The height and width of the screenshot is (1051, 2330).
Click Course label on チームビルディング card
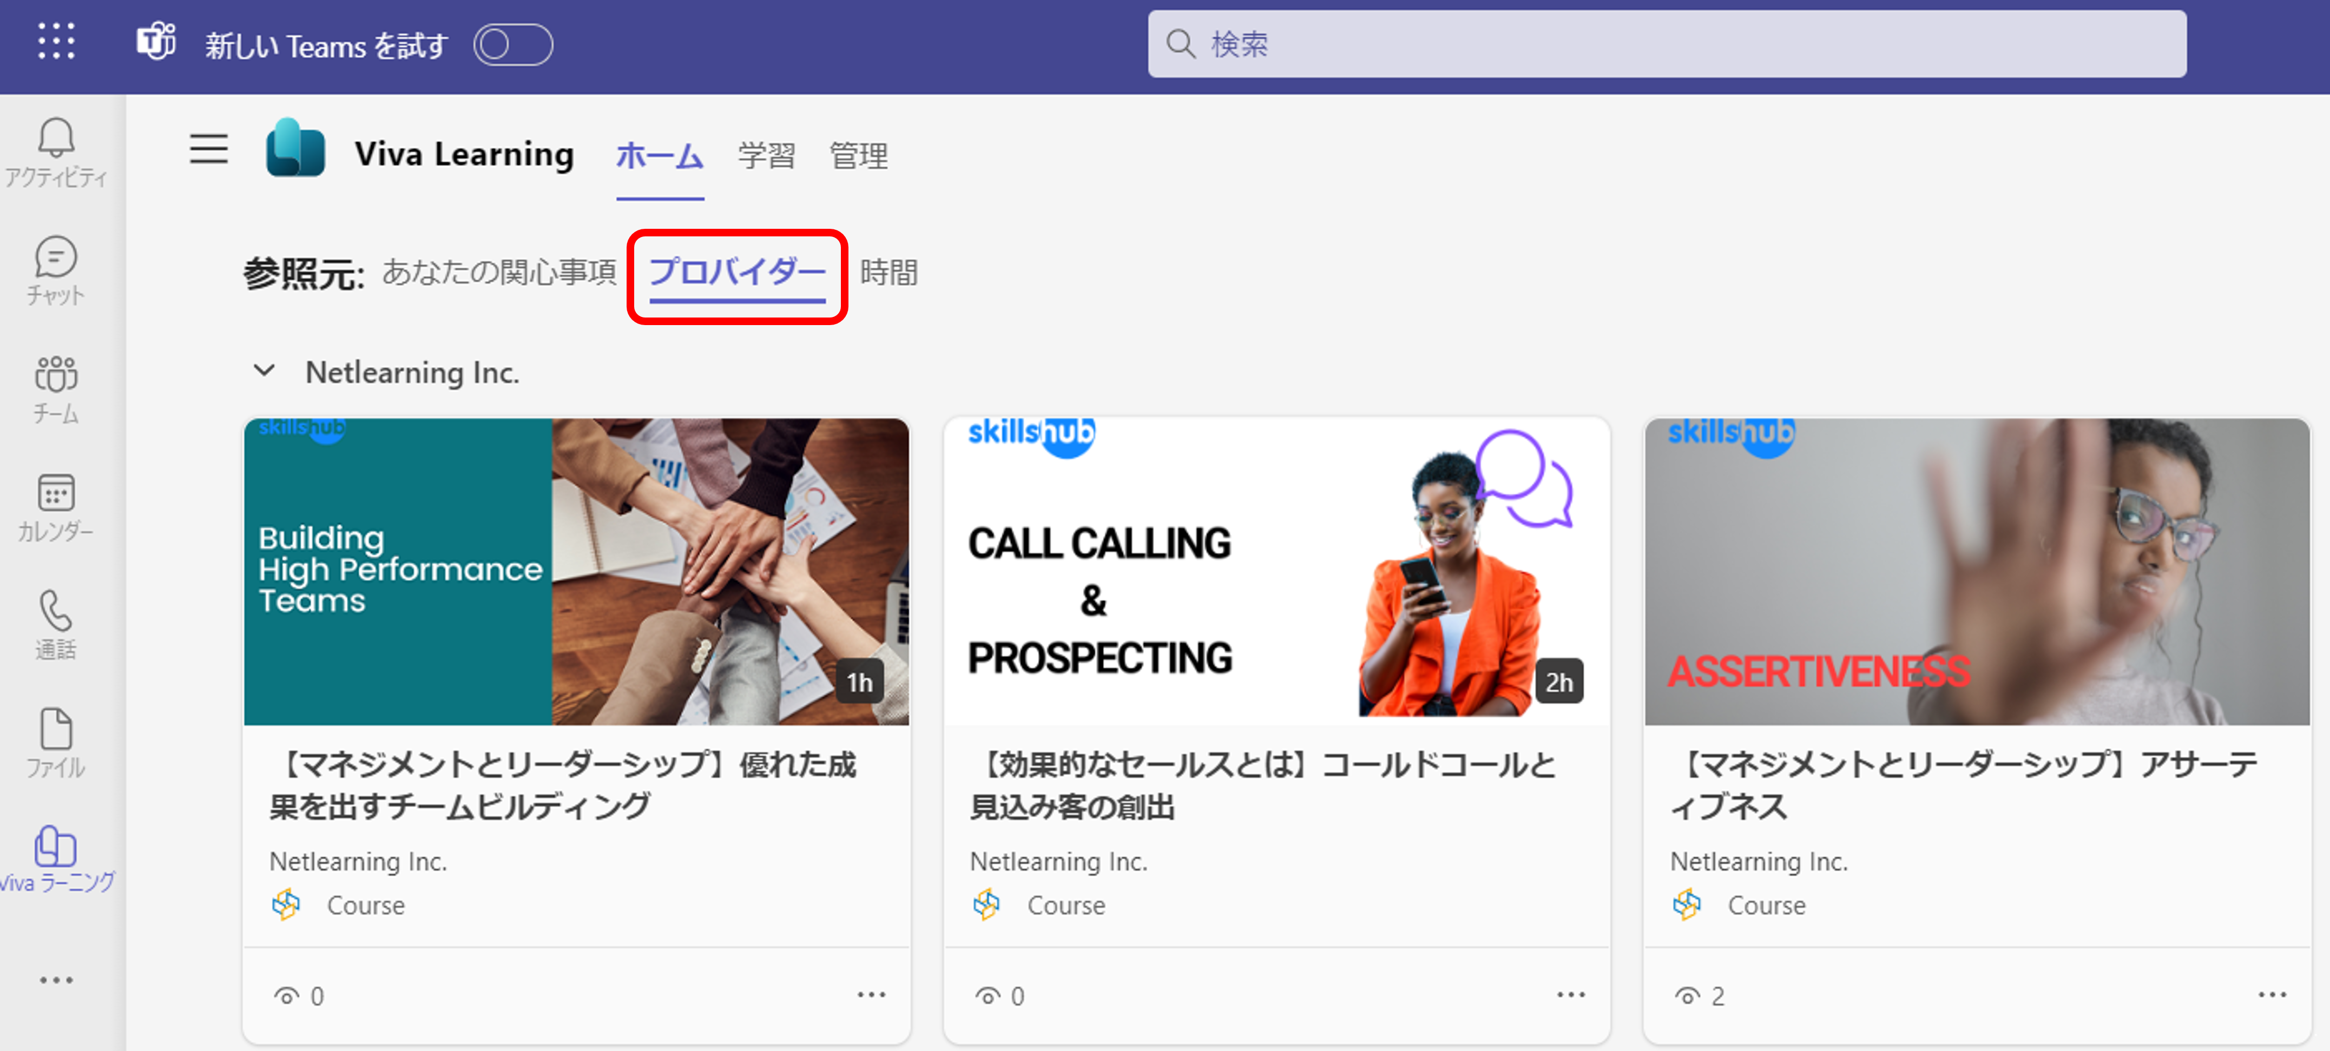click(x=365, y=905)
